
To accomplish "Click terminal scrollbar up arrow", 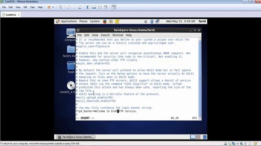I will 200,39.
